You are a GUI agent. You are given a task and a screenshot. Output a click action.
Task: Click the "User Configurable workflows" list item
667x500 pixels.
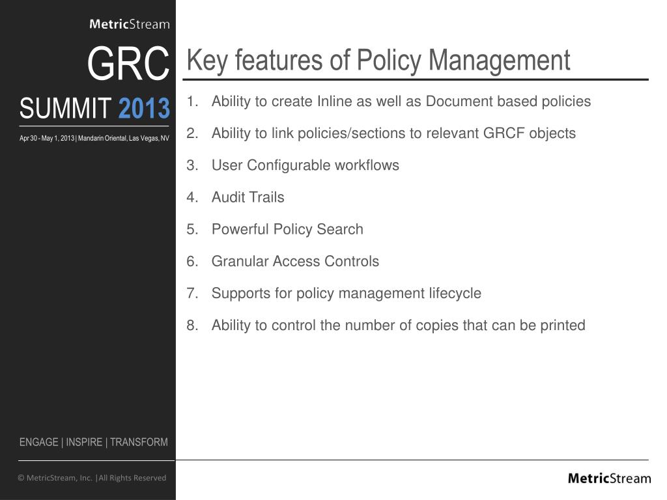tap(305, 165)
